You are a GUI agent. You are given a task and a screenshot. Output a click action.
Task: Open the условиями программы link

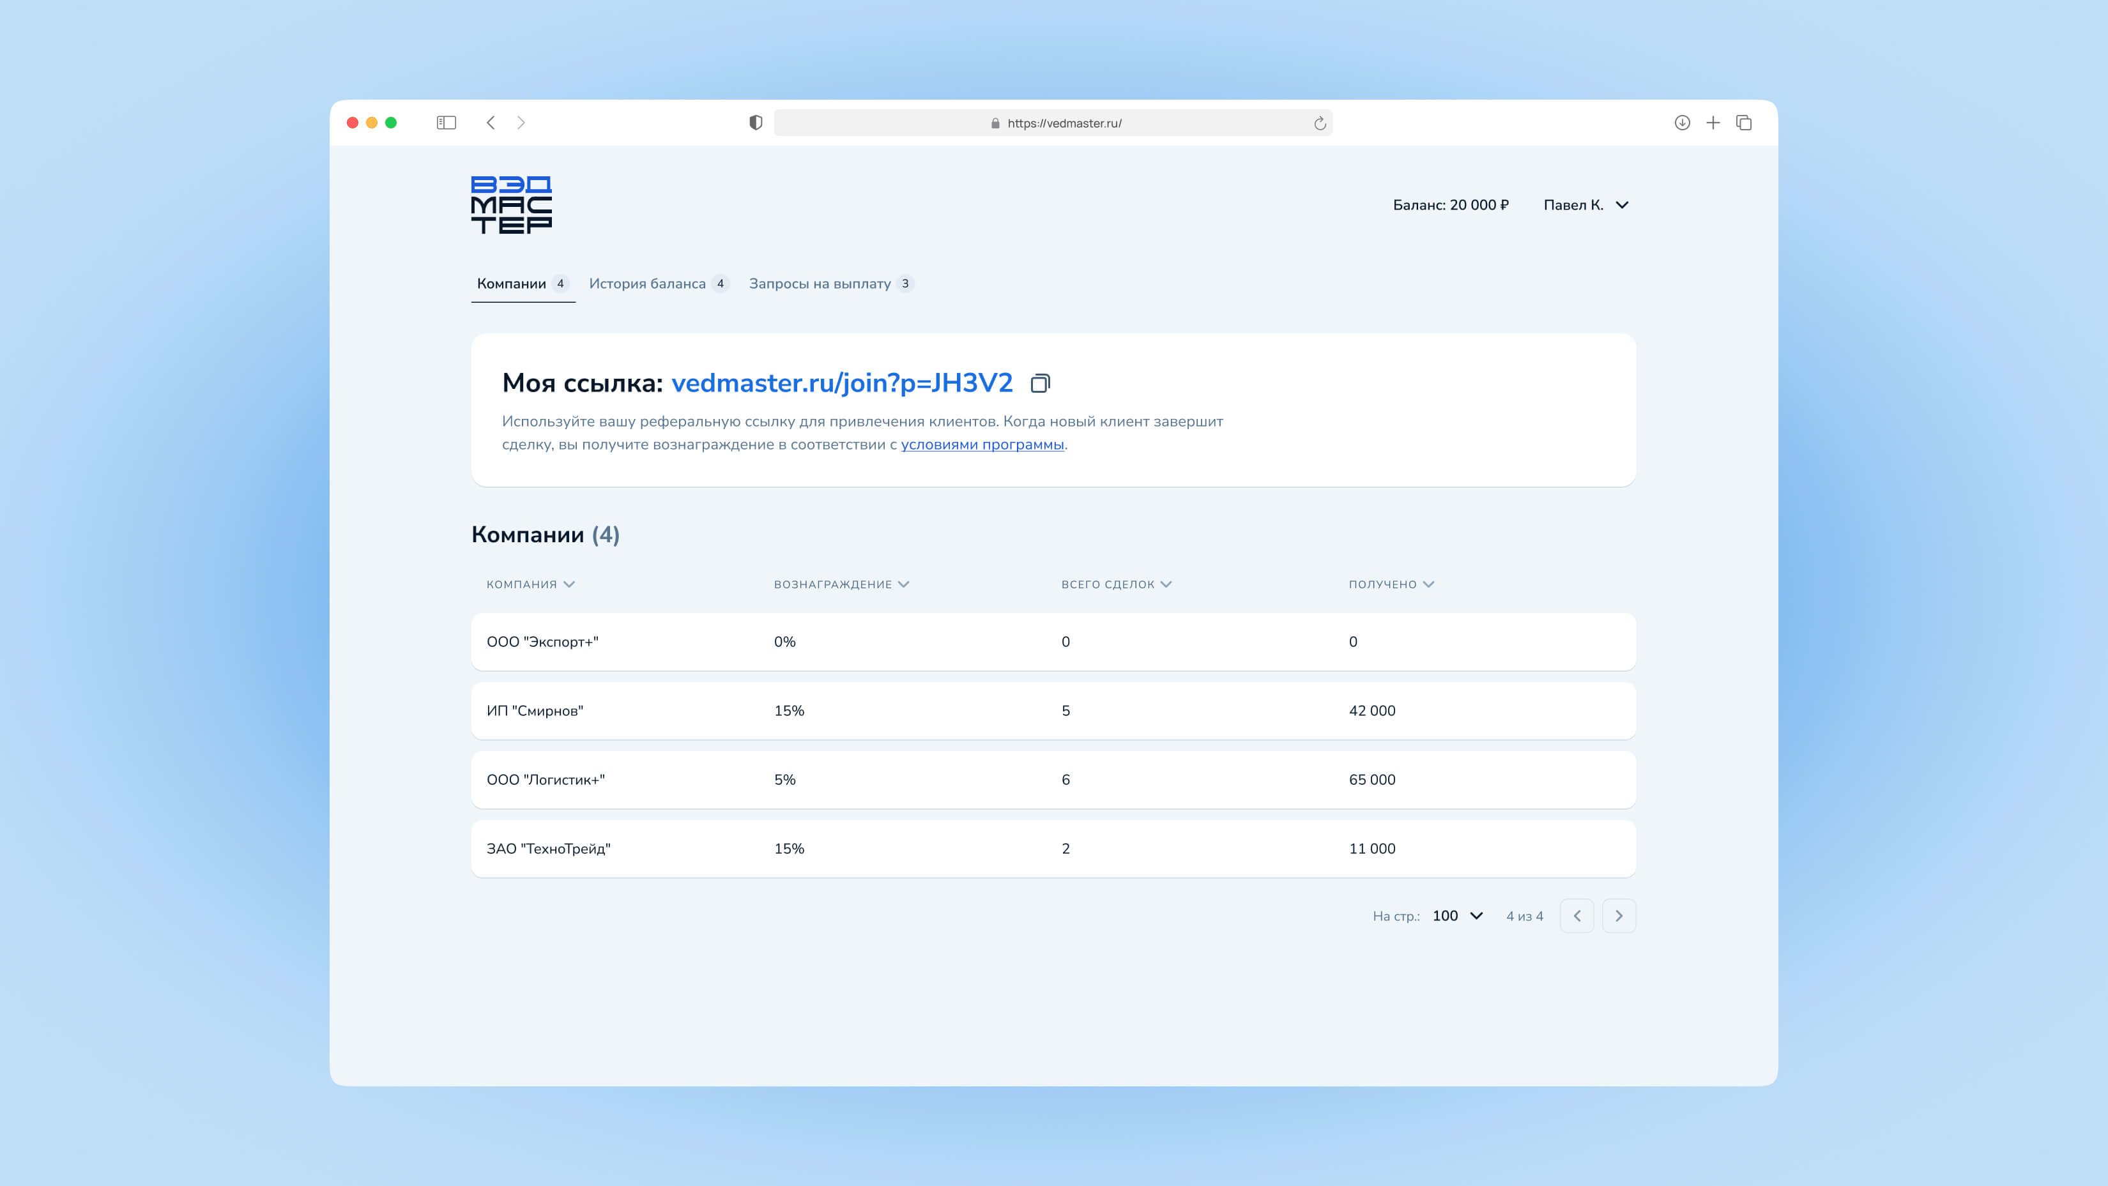coord(982,444)
